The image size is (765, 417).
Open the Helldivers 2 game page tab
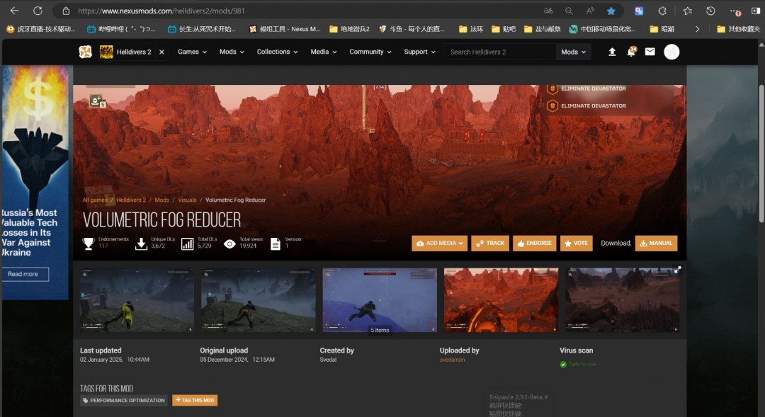(126, 52)
